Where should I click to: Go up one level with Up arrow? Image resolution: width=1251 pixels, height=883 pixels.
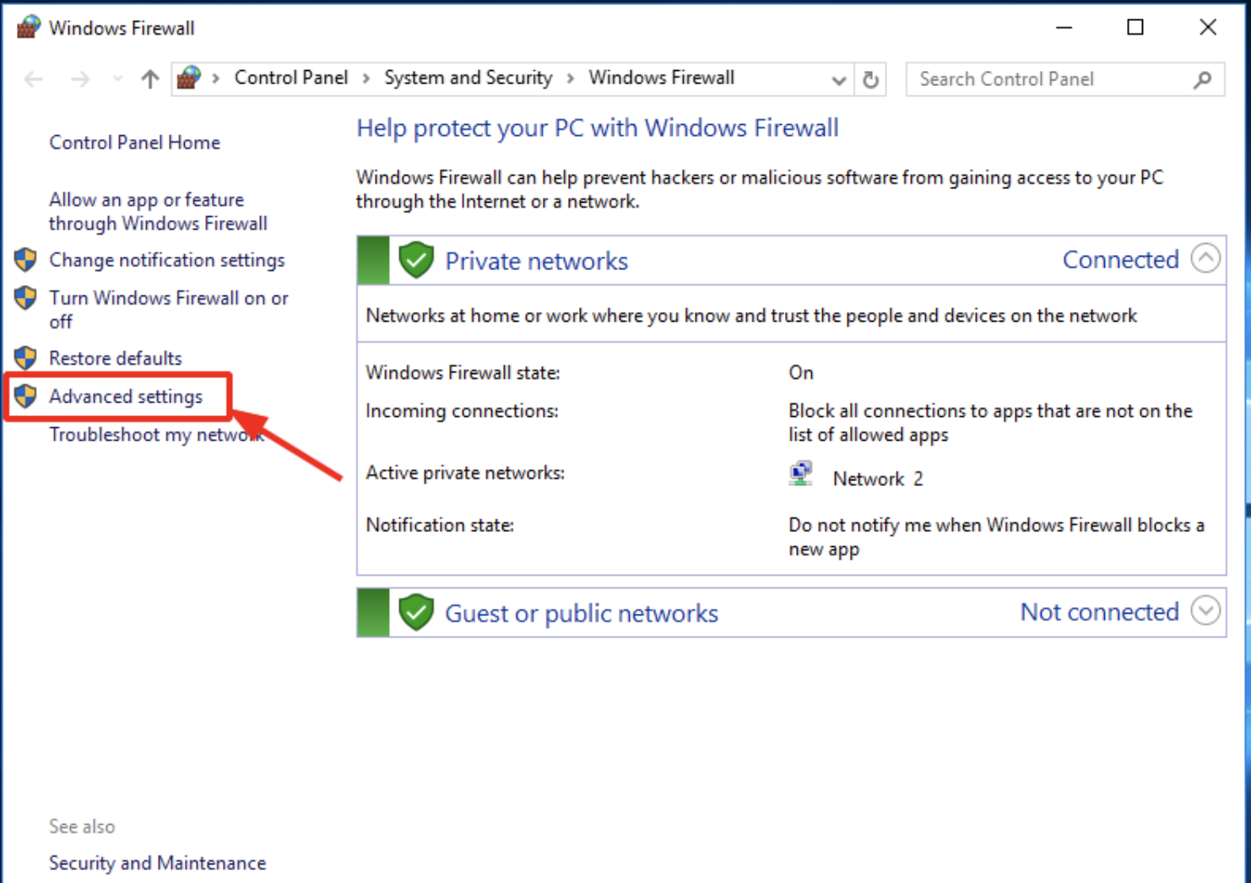click(150, 79)
